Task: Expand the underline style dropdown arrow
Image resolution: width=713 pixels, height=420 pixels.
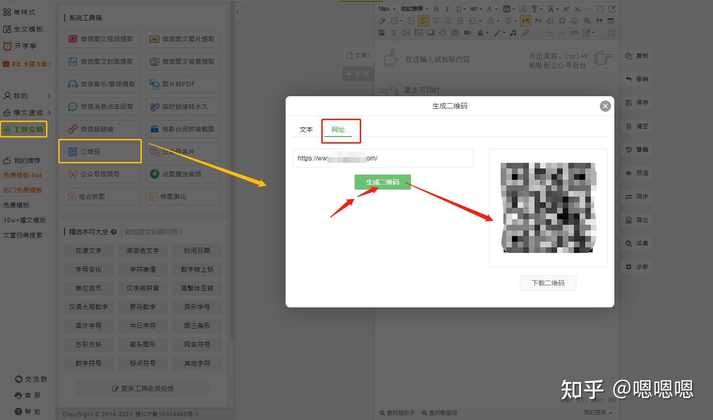Action: point(465,9)
